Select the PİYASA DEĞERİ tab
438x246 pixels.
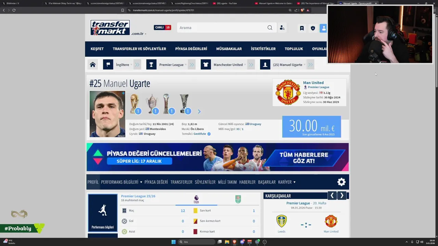[156, 182]
